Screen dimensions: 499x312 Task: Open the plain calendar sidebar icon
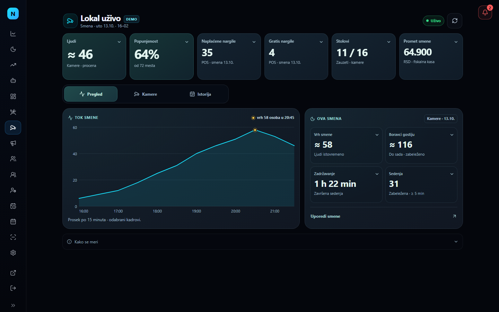coord(13,222)
